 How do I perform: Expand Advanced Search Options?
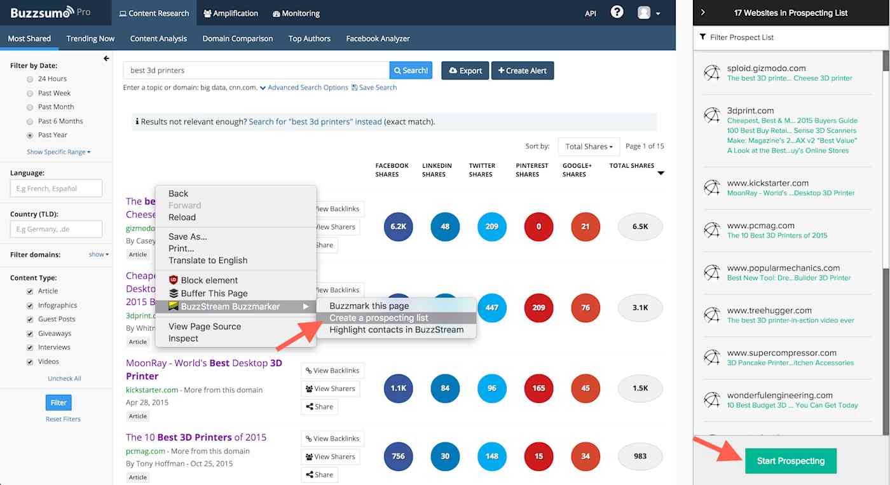coord(306,87)
